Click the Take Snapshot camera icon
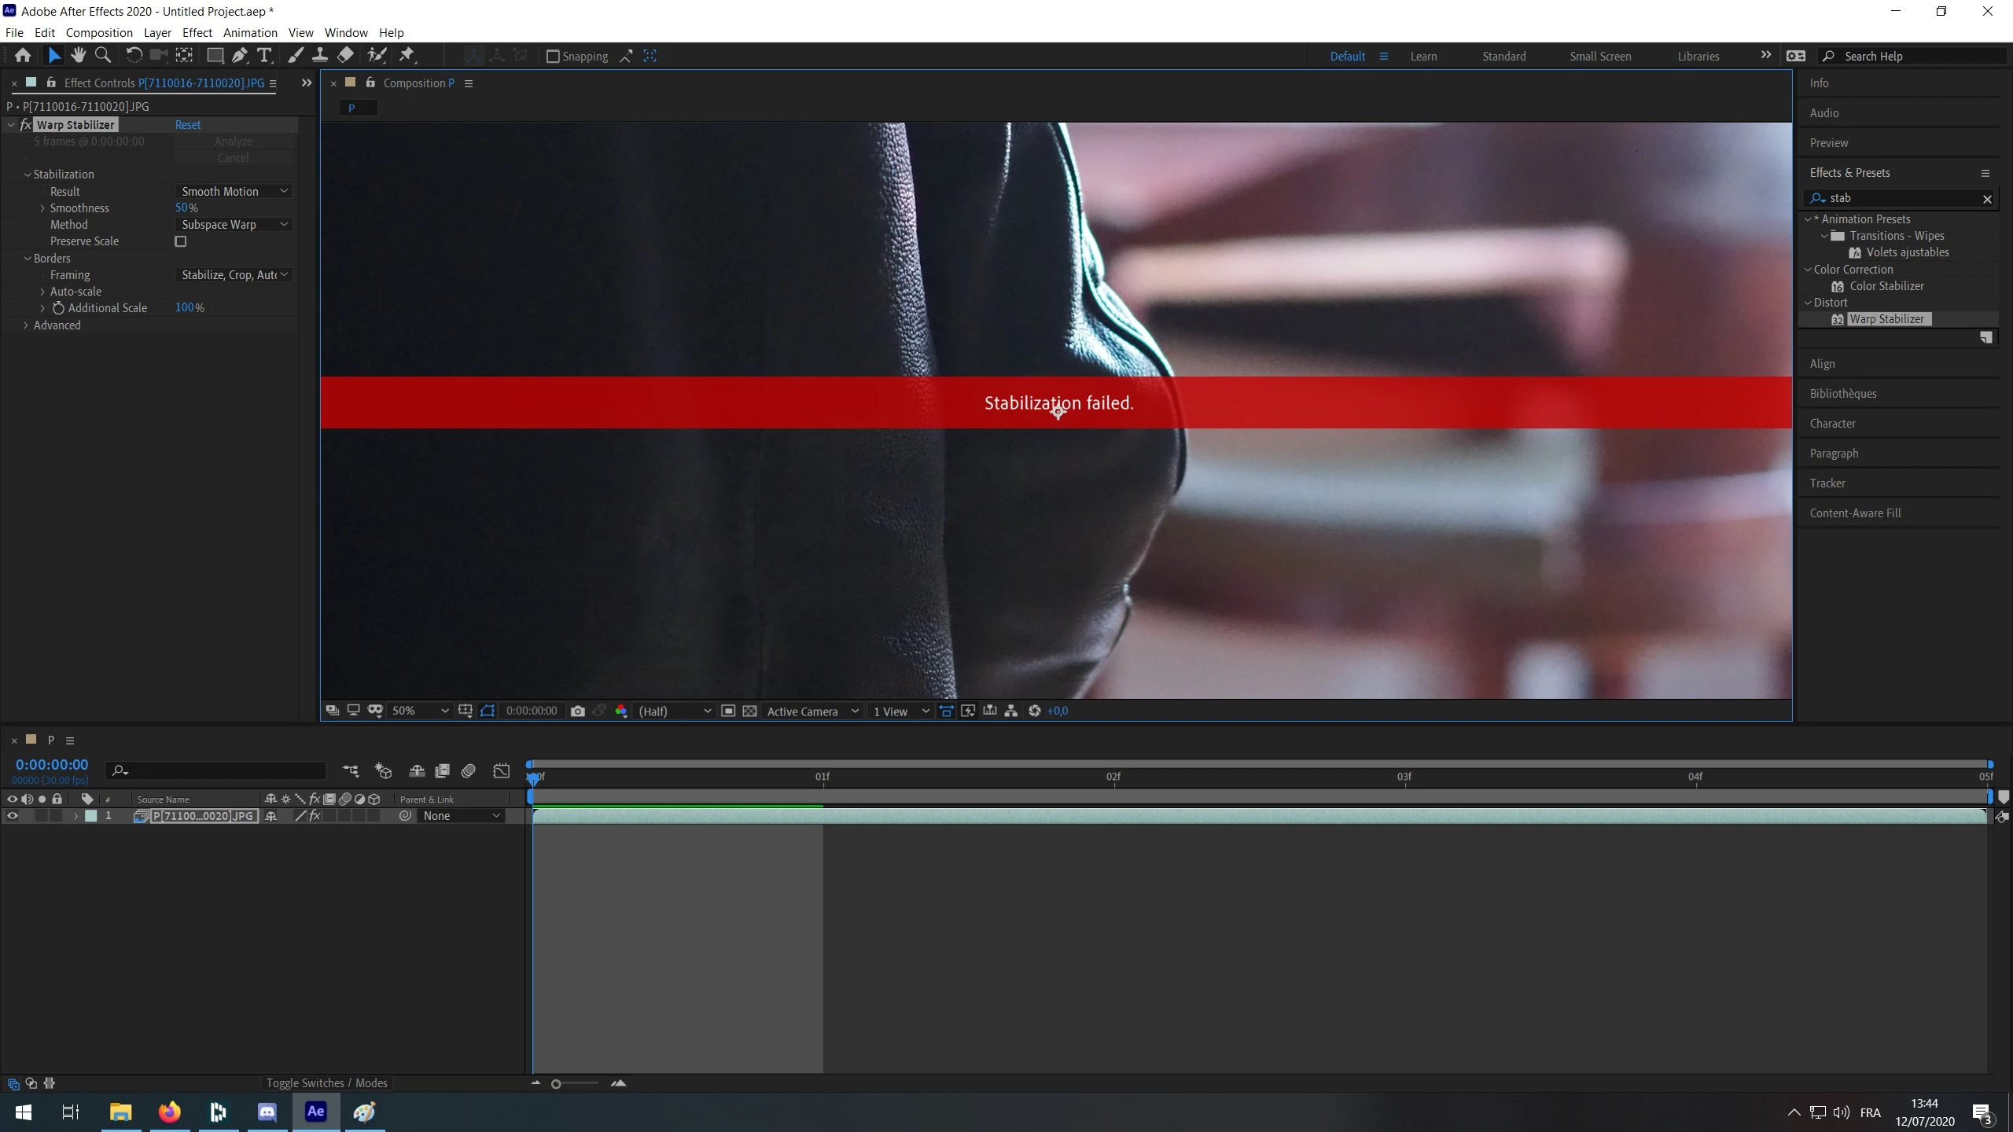The image size is (2013, 1132). tap(578, 711)
